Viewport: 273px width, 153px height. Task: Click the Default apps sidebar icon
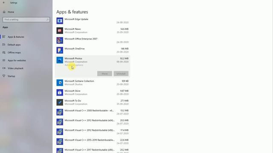click(x=4, y=45)
